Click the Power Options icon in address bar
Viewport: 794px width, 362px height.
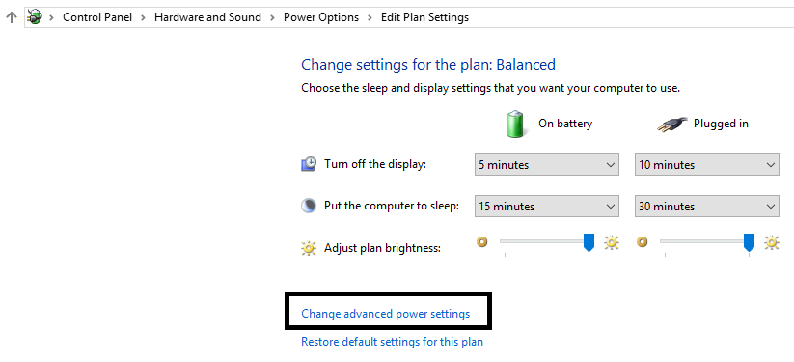coord(35,17)
